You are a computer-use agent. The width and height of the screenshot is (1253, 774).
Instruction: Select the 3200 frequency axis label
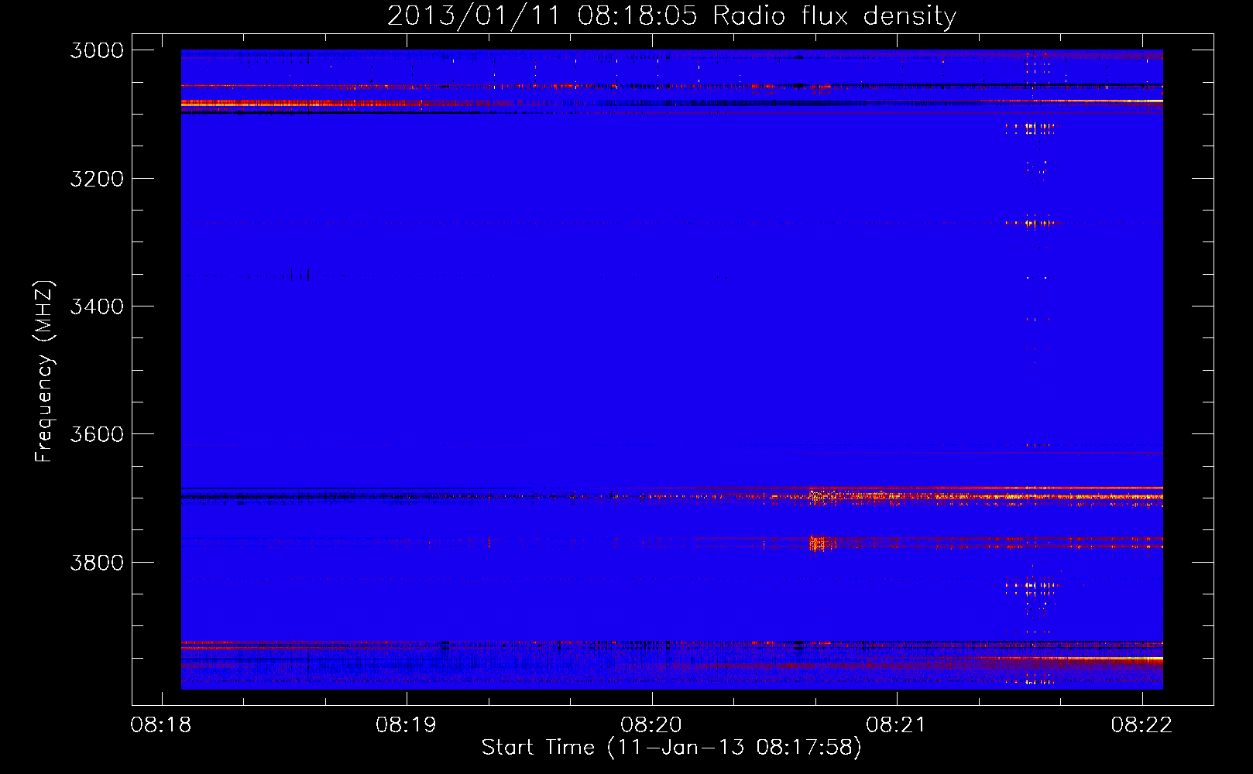97,179
